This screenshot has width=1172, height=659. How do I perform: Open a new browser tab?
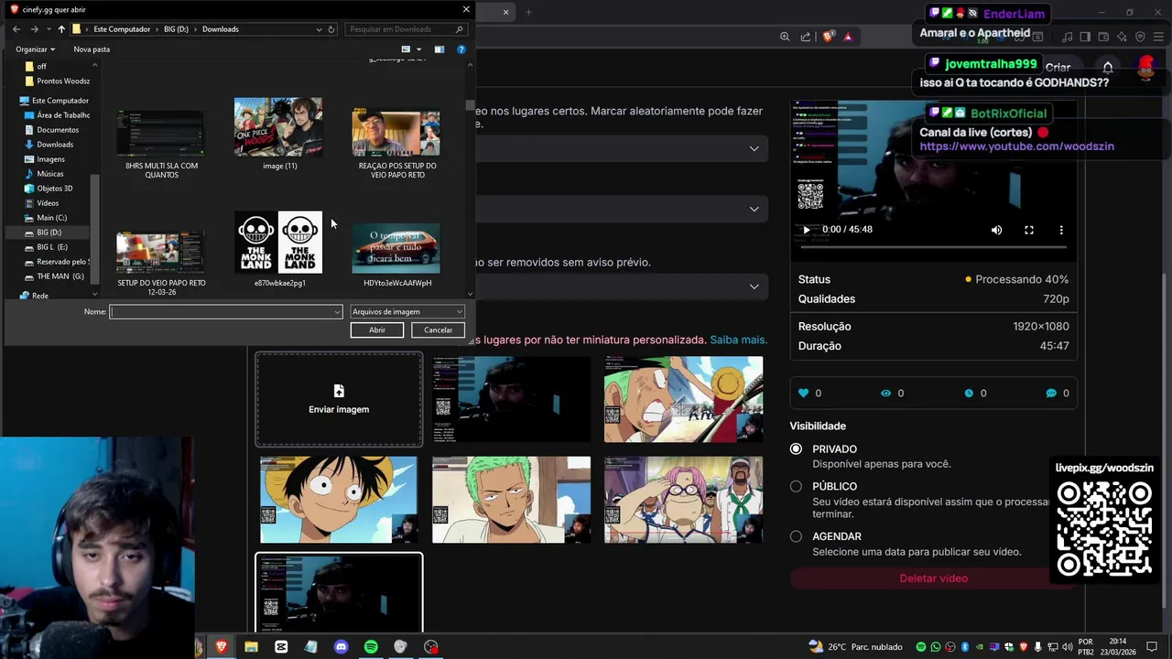(528, 12)
